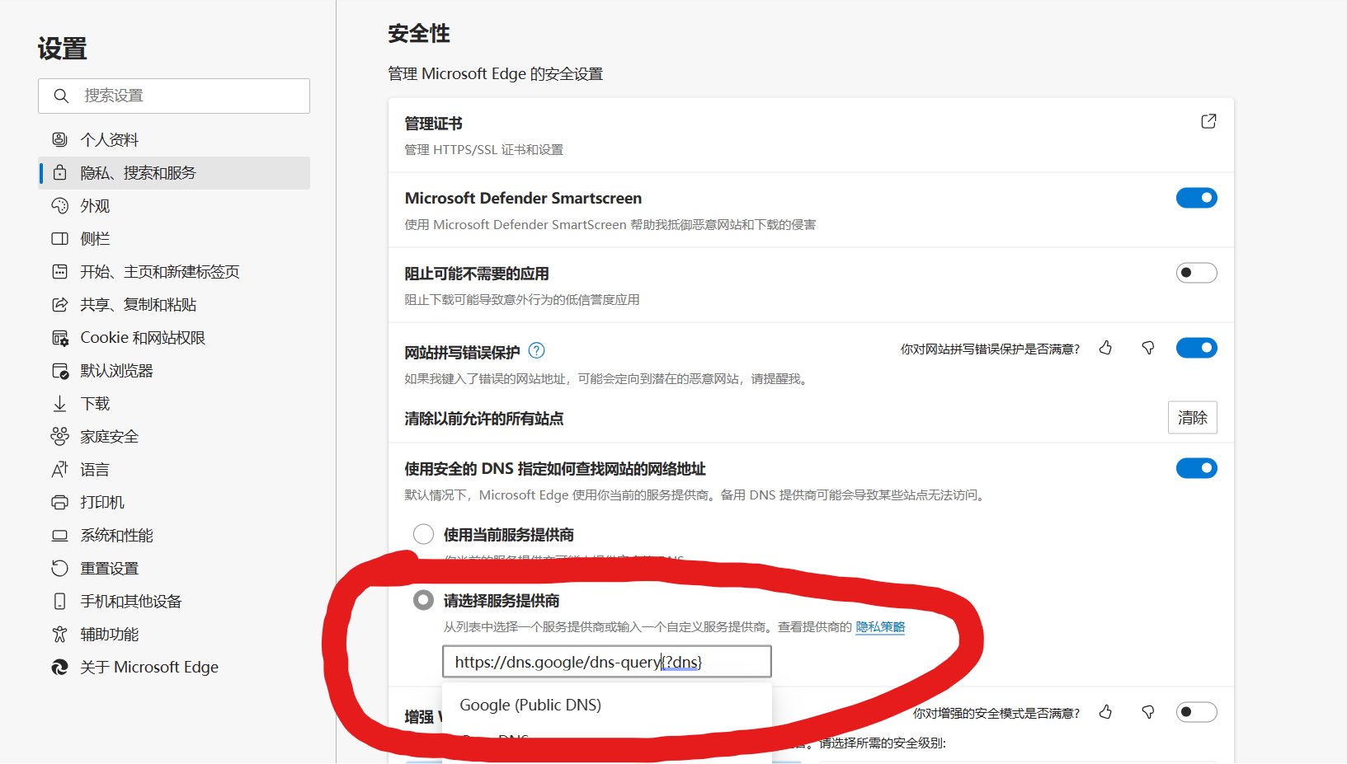Click the 清除 button
1347x764 pixels.
pyautogui.click(x=1192, y=418)
